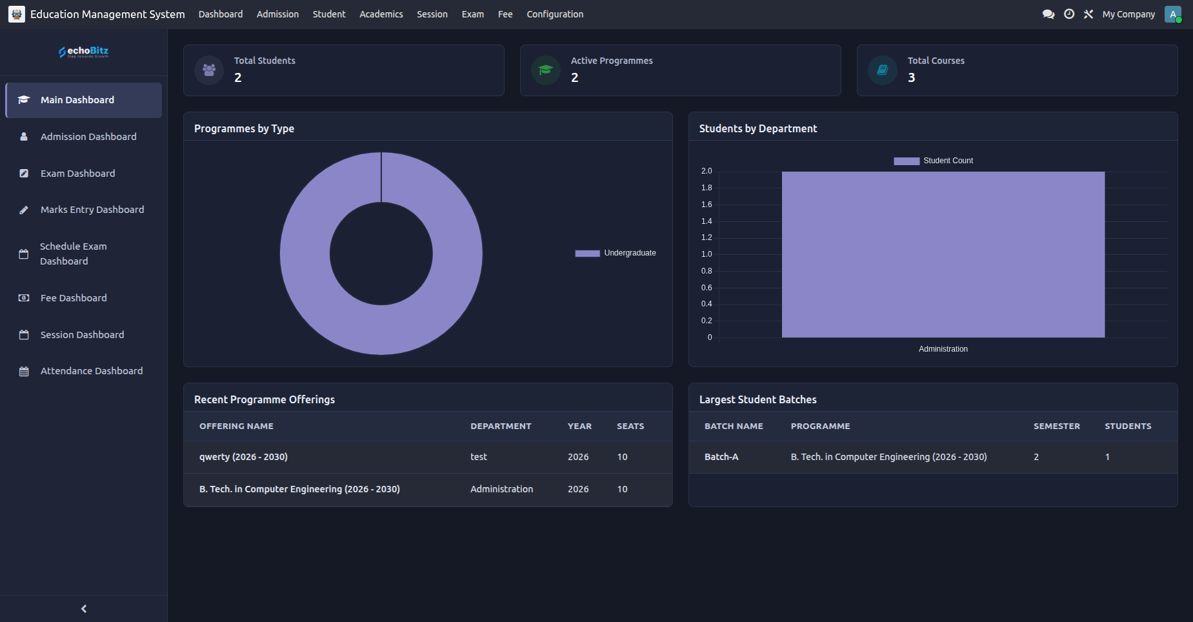This screenshot has width=1193, height=622.
Task: Click the Exam Dashboard edit icon
Action: 24,174
